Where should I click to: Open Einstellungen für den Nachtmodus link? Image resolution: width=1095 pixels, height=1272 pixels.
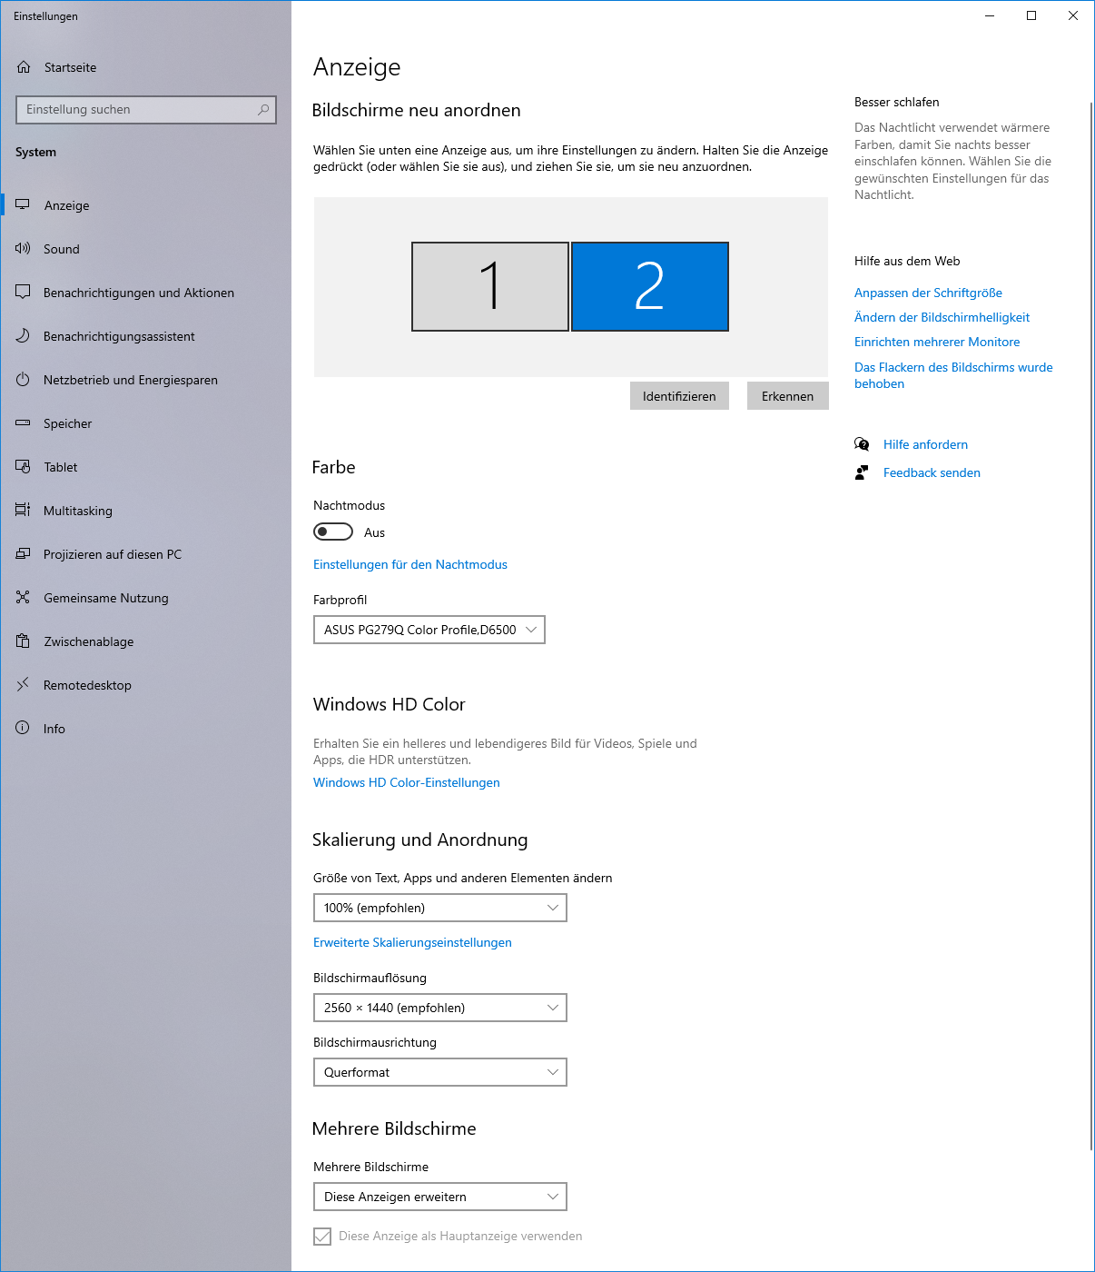[x=410, y=564]
